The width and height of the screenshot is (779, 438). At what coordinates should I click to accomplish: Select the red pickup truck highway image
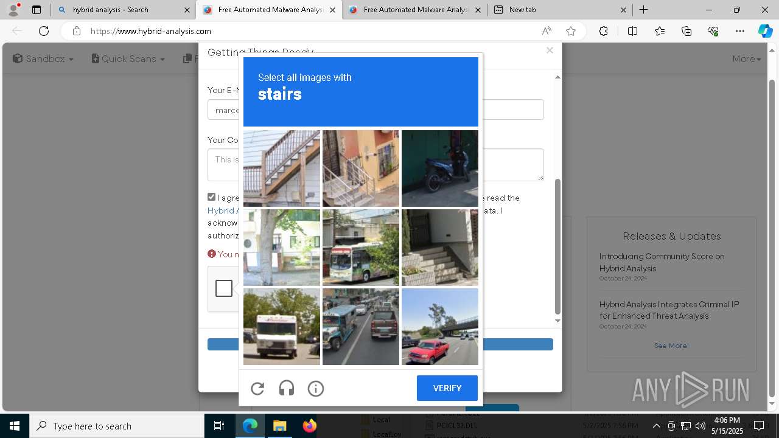(x=440, y=327)
